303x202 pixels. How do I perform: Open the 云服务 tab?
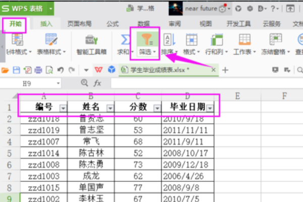(x=272, y=24)
